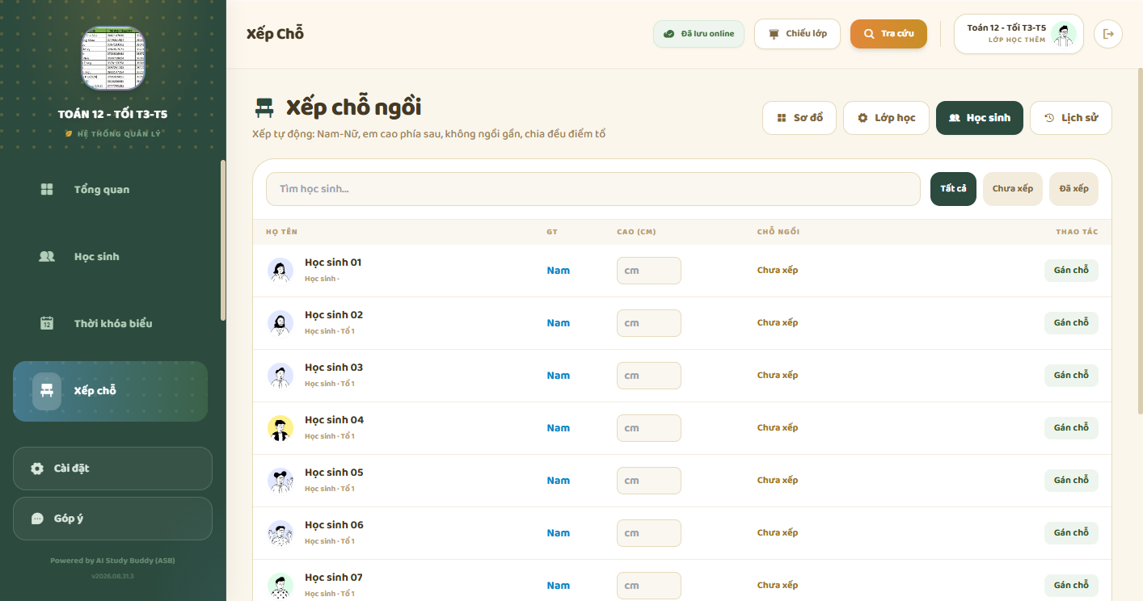1143x601 pixels.
Task: Click the CAO (CM) column header
Action: click(x=636, y=232)
